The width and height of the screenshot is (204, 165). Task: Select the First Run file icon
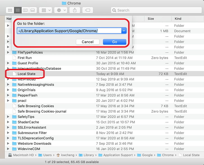[14, 58]
